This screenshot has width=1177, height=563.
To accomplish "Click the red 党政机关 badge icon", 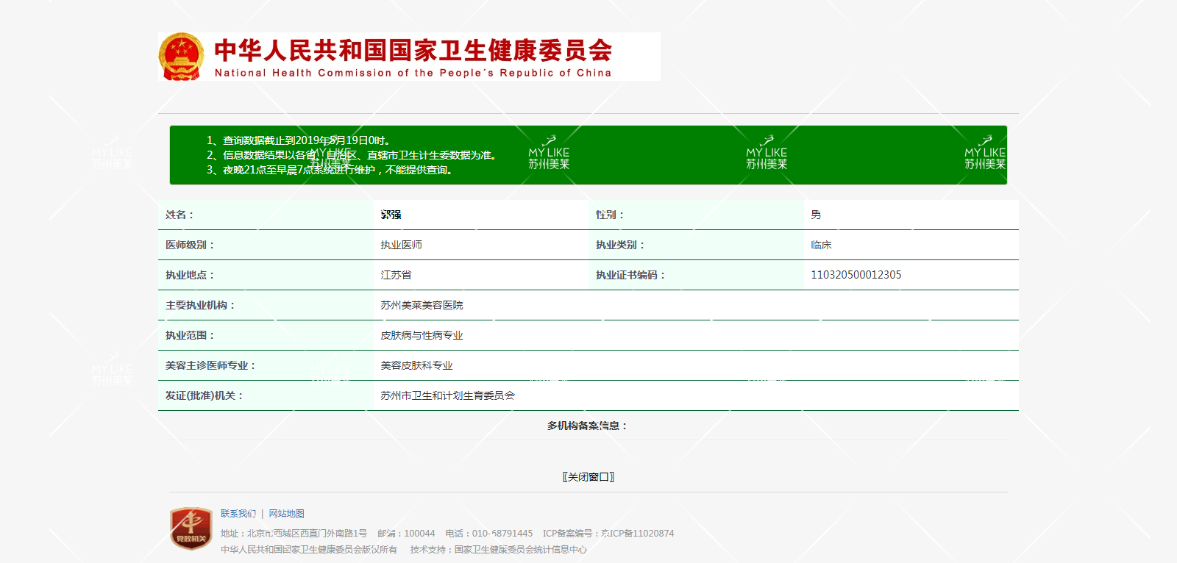I will (191, 528).
